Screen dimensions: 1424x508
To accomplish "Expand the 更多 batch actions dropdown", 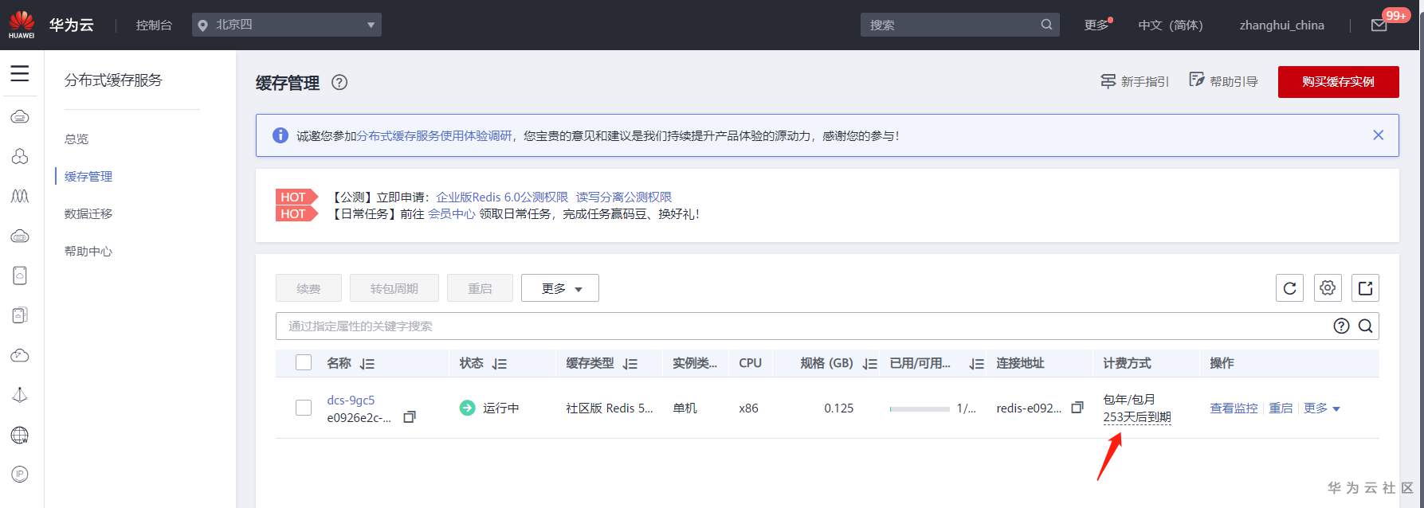I will [x=560, y=288].
